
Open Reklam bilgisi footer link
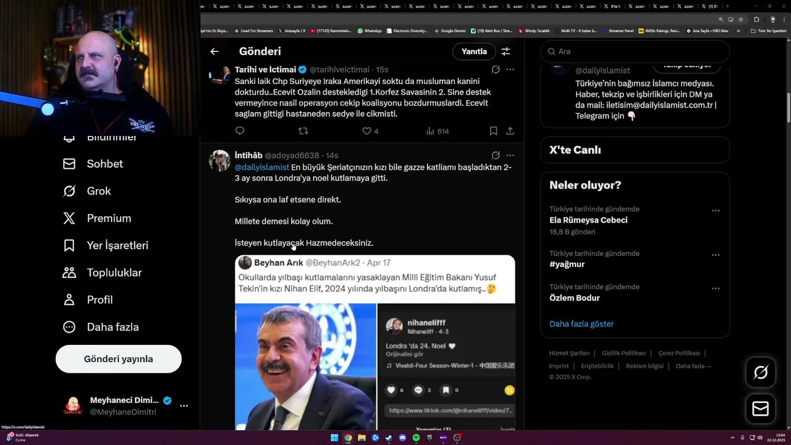tap(645, 367)
